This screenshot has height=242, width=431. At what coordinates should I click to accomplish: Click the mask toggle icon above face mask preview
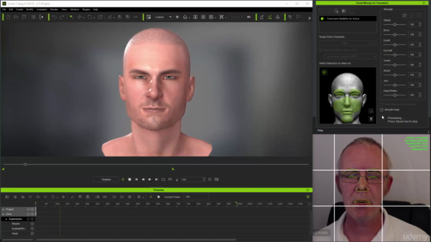(325, 73)
